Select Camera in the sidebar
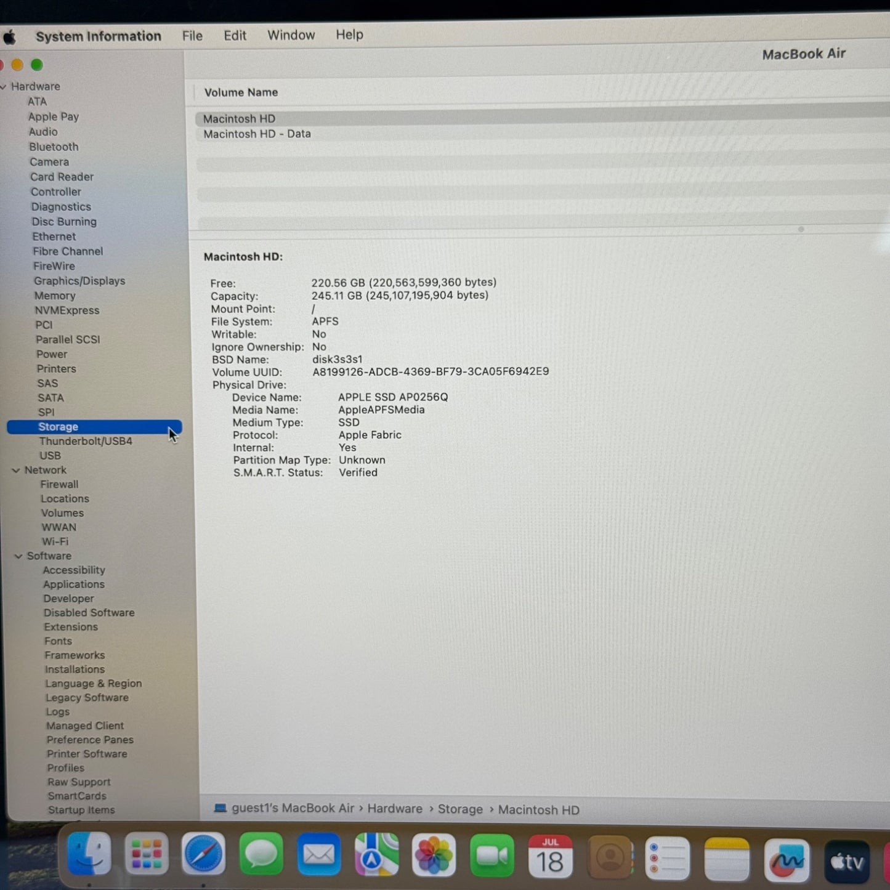Viewport: 890px width, 890px height. pos(49,162)
